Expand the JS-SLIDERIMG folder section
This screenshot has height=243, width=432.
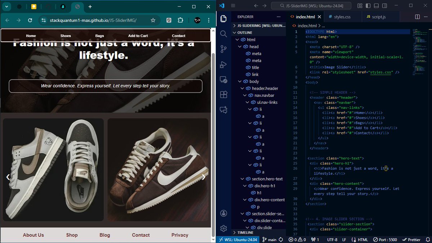click(259, 26)
